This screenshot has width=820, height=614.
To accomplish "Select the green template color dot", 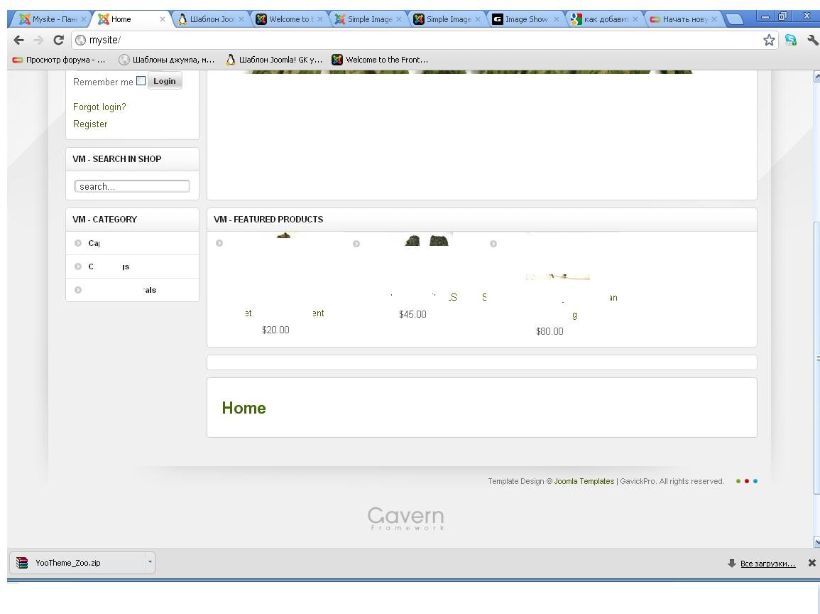I will (738, 481).
